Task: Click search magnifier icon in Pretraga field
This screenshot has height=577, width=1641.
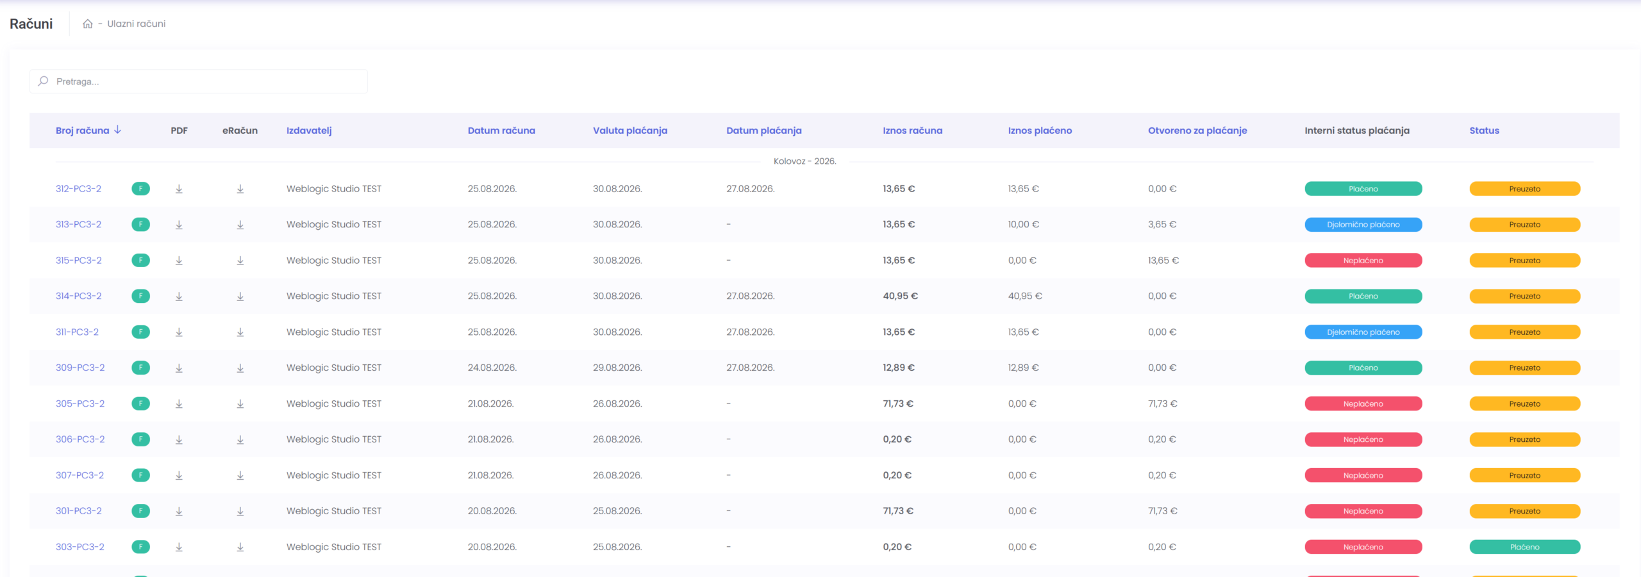Action: tap(43, 81)
